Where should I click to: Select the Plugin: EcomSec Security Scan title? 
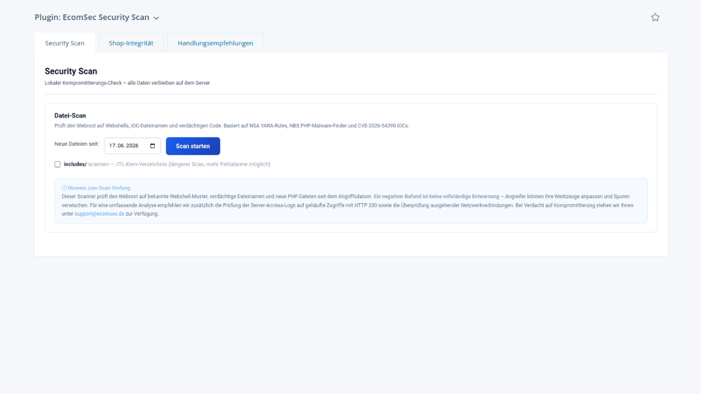point(92,18)
